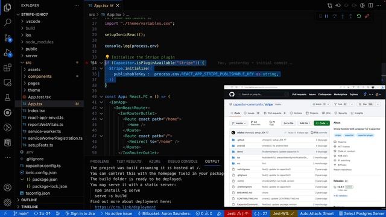Open the master branch dropdown on GitHub

coord(239,123)
